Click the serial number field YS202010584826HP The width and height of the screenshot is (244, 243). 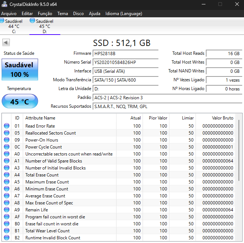coord(125,62)
